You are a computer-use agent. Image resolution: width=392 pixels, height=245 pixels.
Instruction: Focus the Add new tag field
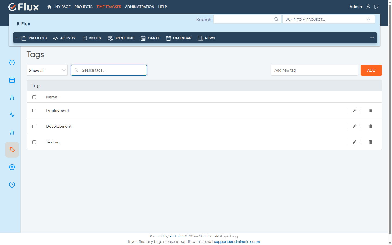point(314,70)
